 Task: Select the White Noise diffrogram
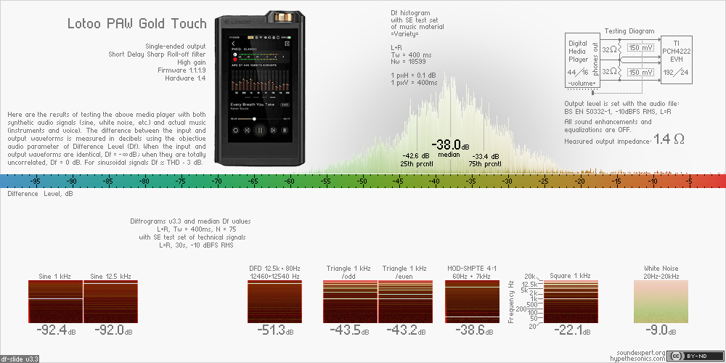[x=661, y=301]
